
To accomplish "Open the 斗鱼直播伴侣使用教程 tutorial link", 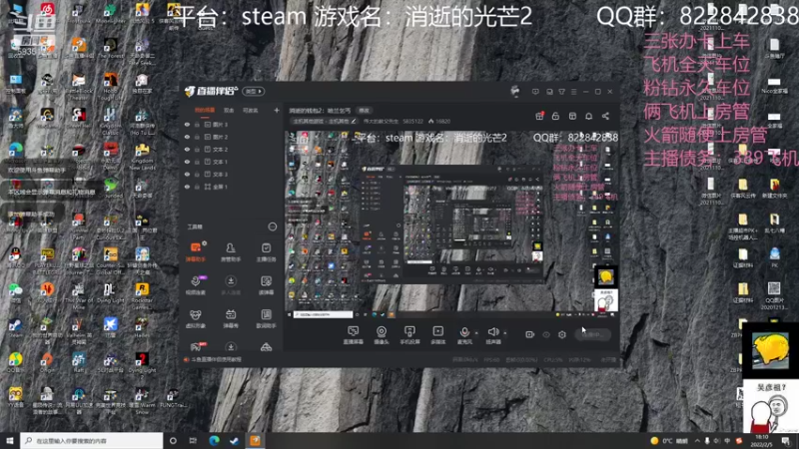I will [x=216, y=359].
